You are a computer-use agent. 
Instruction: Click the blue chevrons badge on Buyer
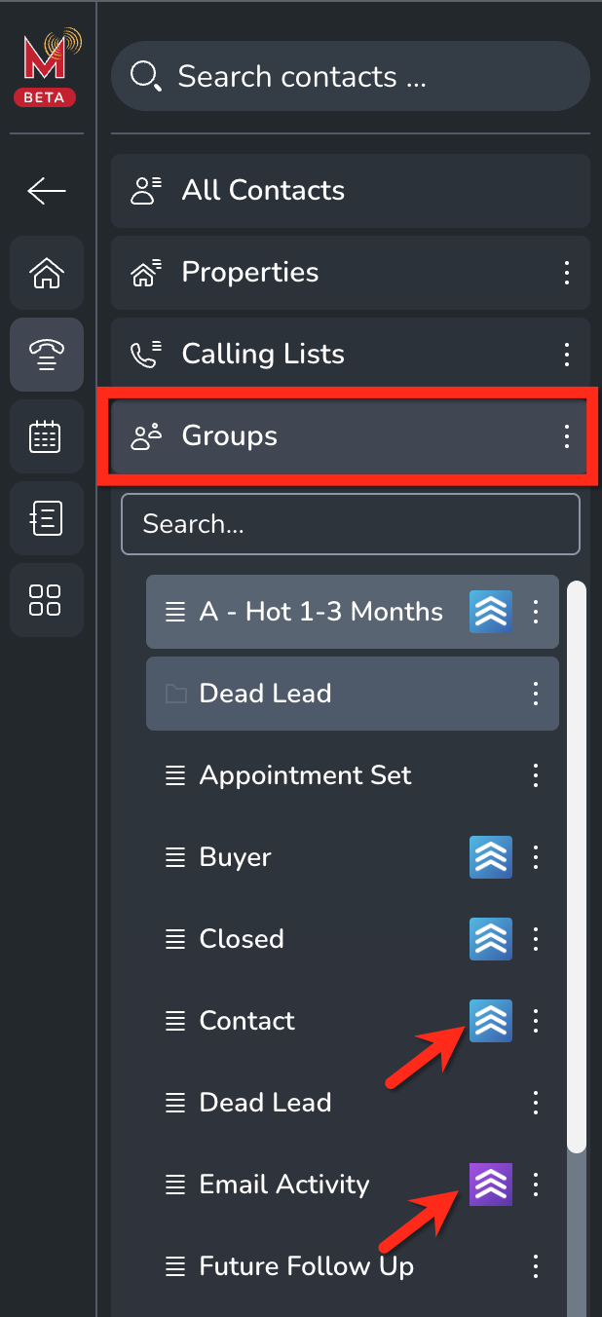(491, 857)
